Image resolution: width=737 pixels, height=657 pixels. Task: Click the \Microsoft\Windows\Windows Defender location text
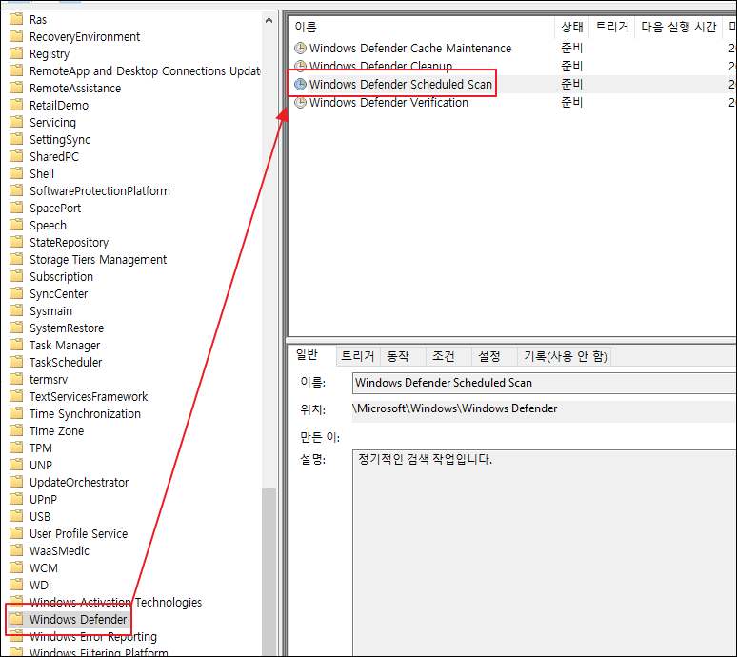click(454, 408)
